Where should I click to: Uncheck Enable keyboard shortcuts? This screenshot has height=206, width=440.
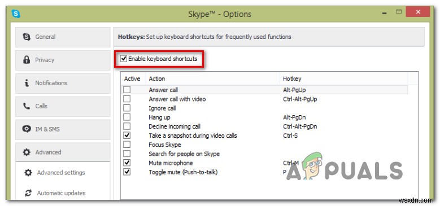(123, 59)
